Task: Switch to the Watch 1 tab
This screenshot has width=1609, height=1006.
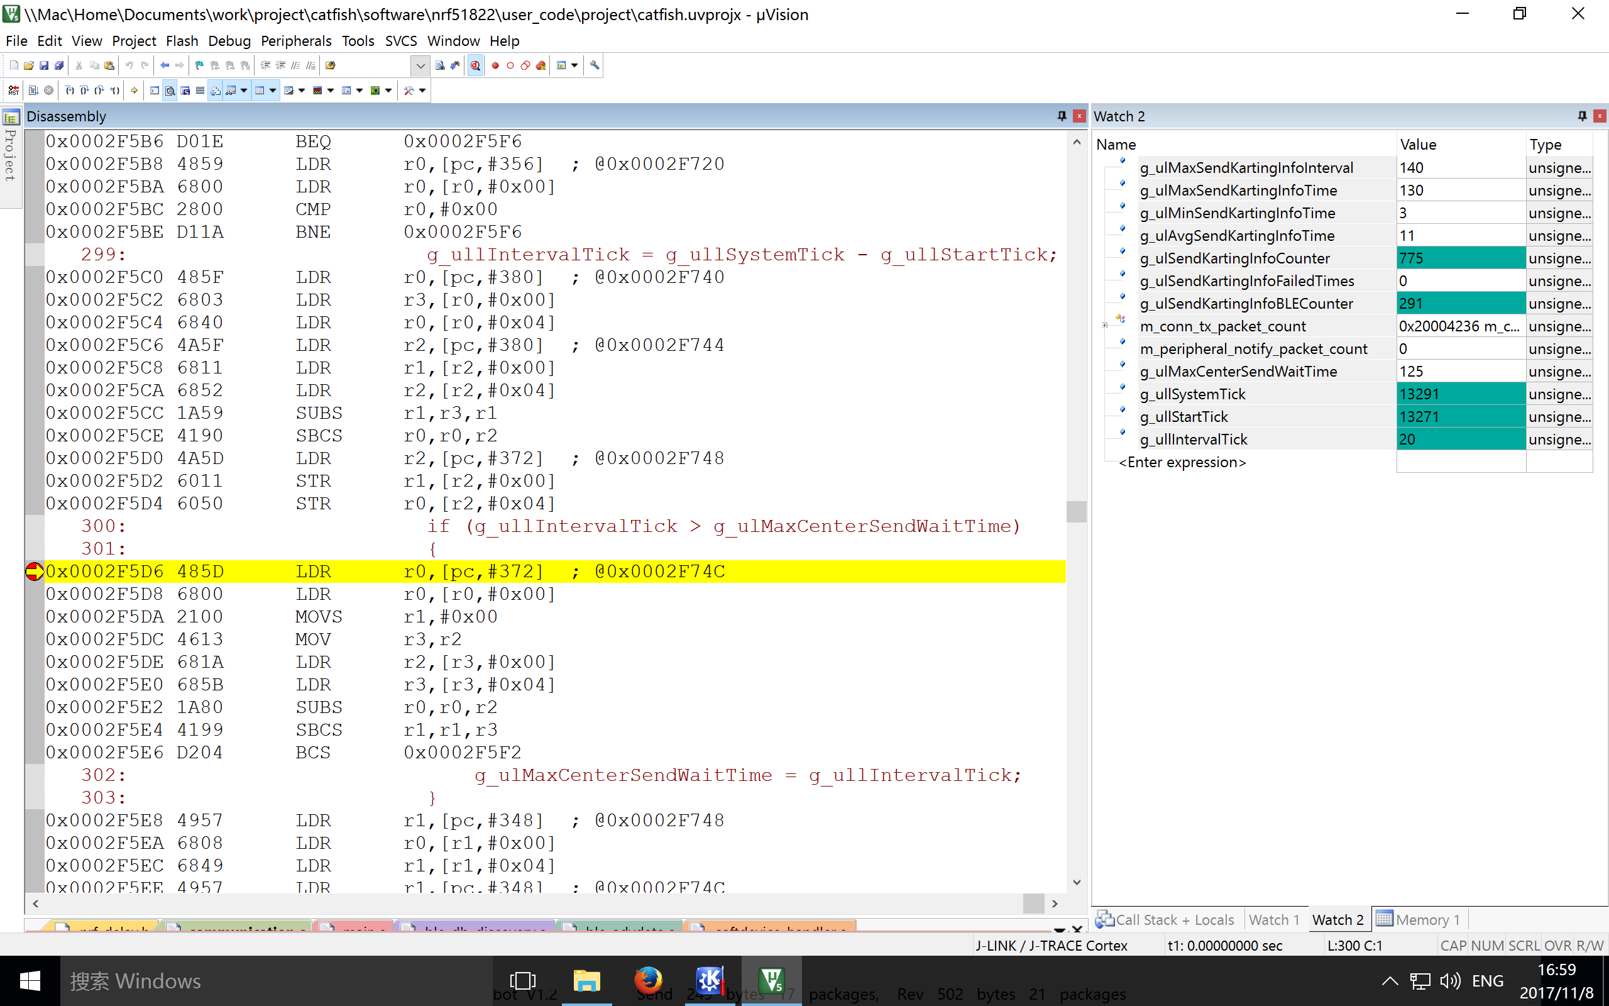Action: [x=1273, y=919]
